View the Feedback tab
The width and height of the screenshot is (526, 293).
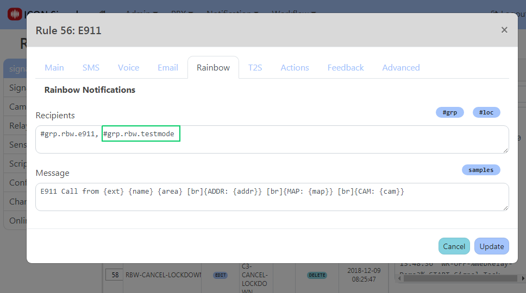pyautogui.click(x=346, y=68)
